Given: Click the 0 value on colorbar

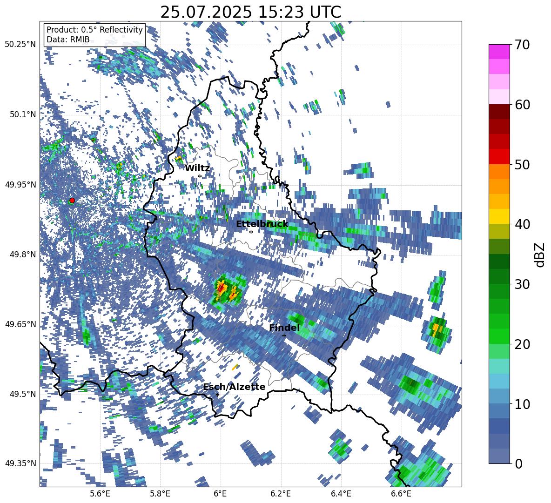Looking at the screenshot, I should [x=518, y=463].
